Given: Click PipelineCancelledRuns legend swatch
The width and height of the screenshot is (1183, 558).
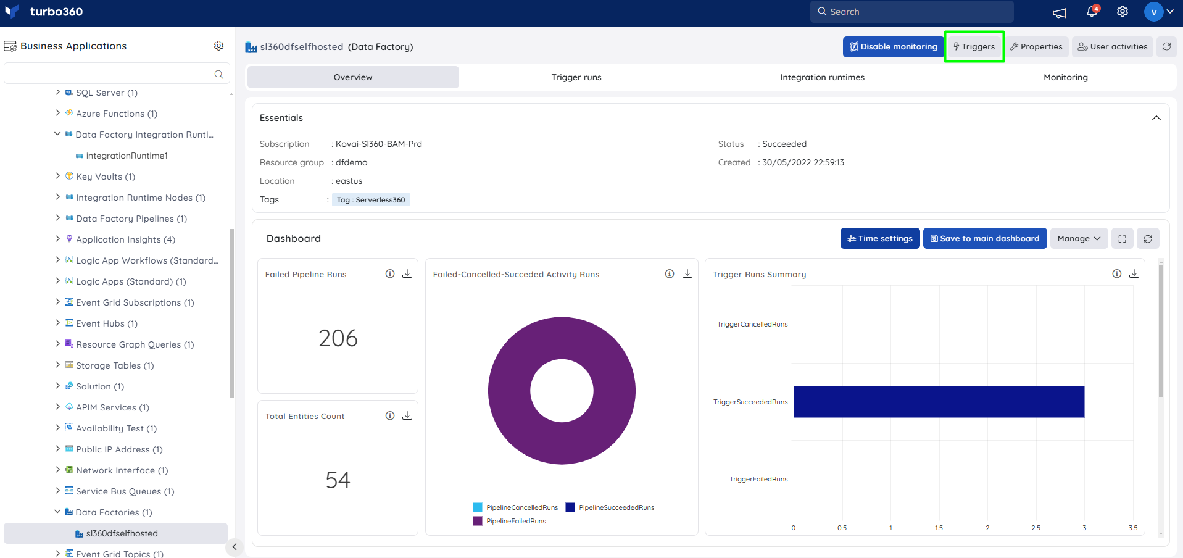Looking at the screenshot, I should [x=478, y=507].
